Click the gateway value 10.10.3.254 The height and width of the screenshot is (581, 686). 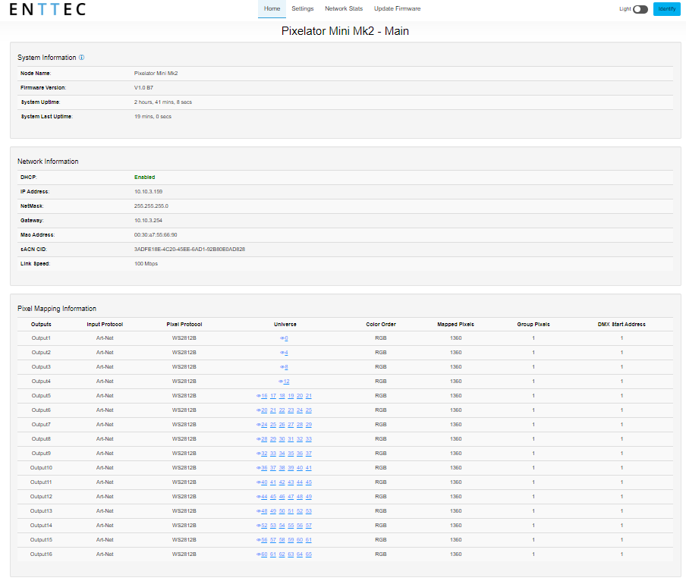click(148, 221)
